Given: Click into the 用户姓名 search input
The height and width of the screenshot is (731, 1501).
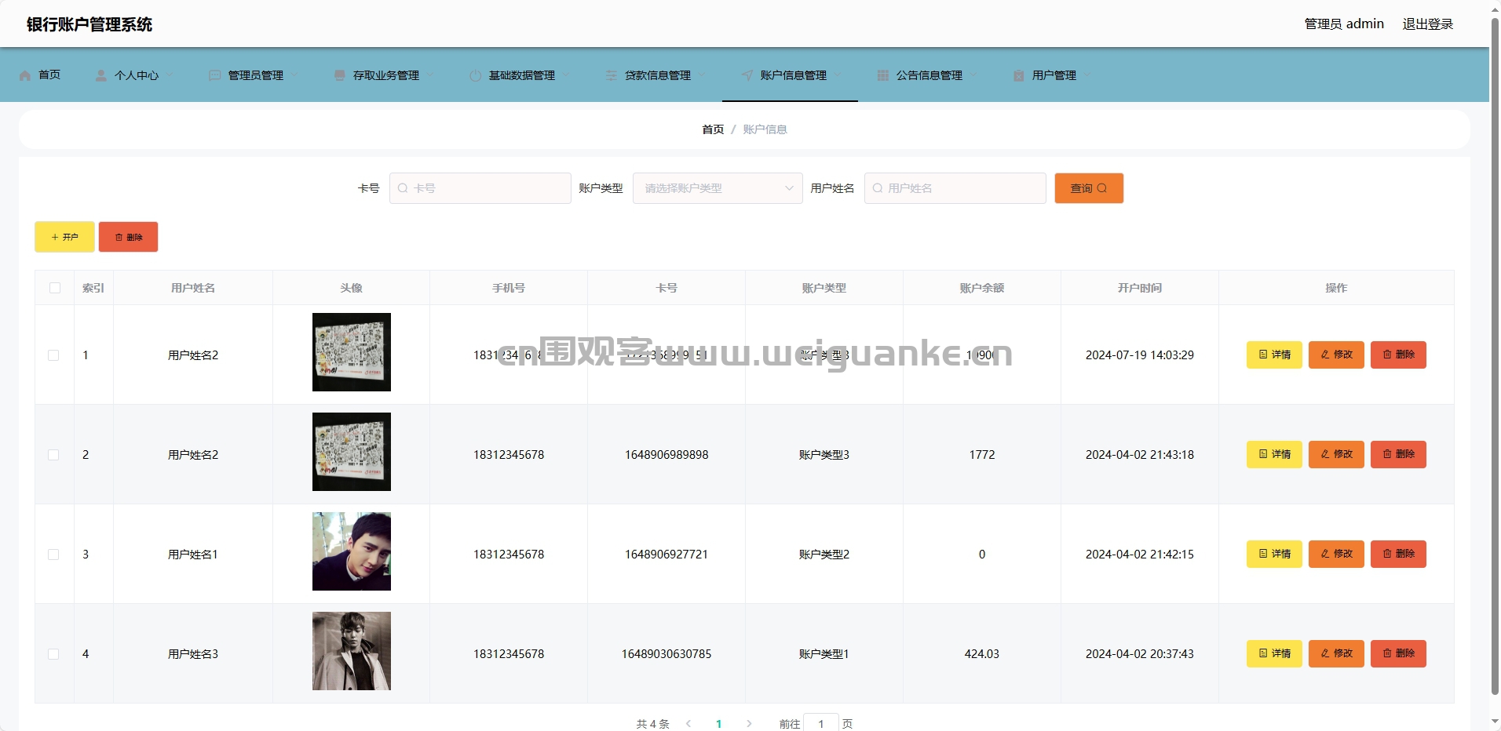Looking at the screenshot, I should pyautogui.click(x=955, y=188).
